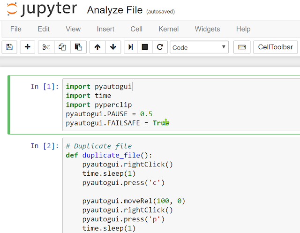Image resolution: width=300 pixels, height=233 pixels.
Task: Focus the first code cell input area
Action: [x=181, y=105]
